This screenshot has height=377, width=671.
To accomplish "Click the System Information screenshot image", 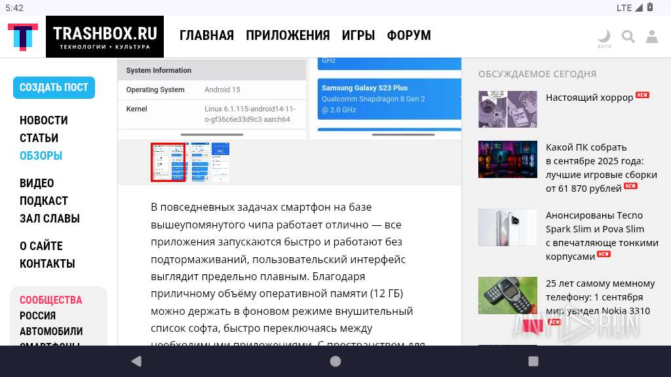I will click(212, 98).
